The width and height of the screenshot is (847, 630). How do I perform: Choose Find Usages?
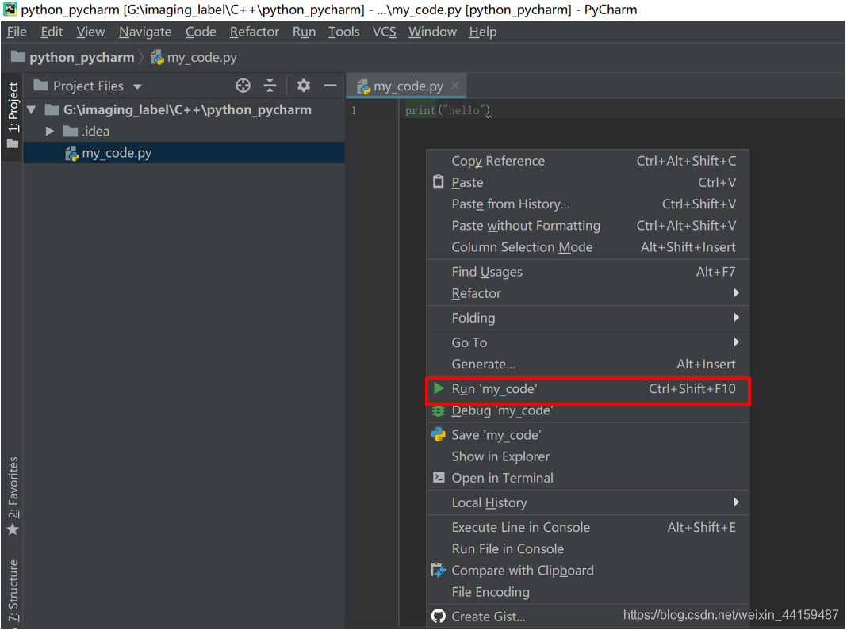coord(588,272)
